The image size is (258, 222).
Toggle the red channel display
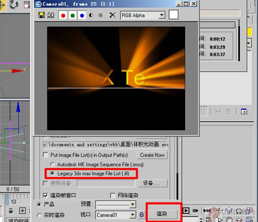pyautogui.click(x=63, y=16)
